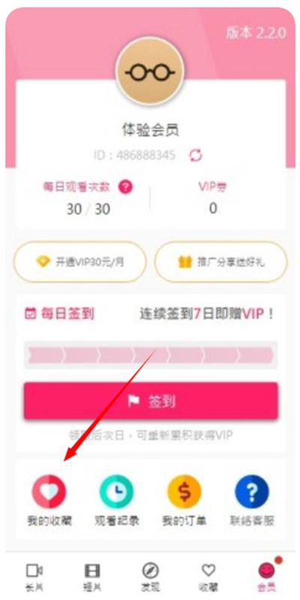The image size is (300, 600).
Task: Click the 开通VIP30元/月 button
Action: 79,262
